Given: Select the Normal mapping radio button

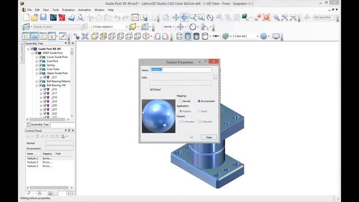Looking at the screenshot, I should point(181,101).
